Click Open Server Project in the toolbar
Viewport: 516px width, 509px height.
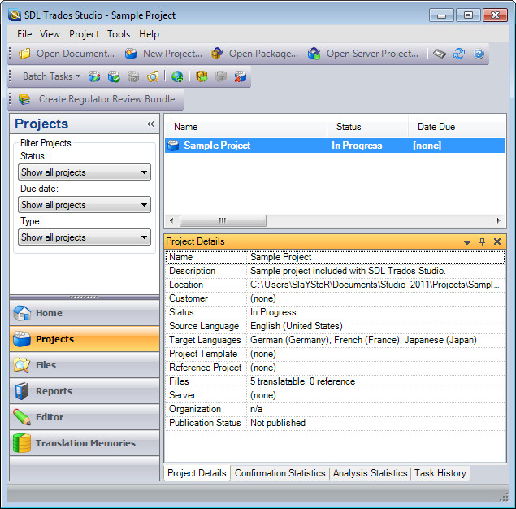pyautogui.click(x=363, y=54)
